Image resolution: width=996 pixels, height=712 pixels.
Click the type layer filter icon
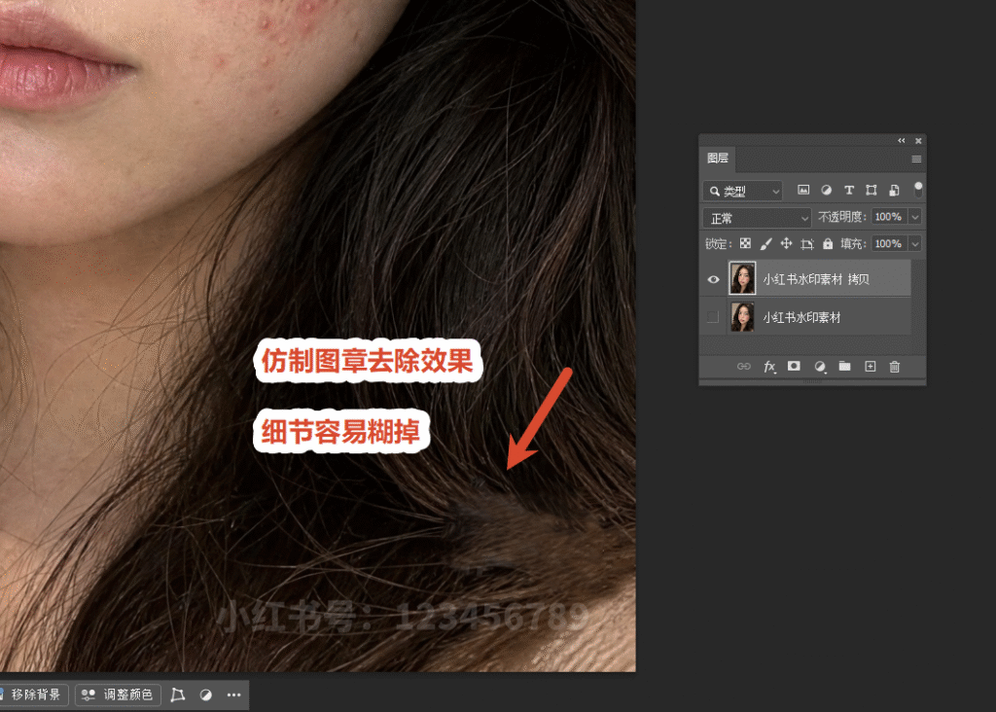848,190
